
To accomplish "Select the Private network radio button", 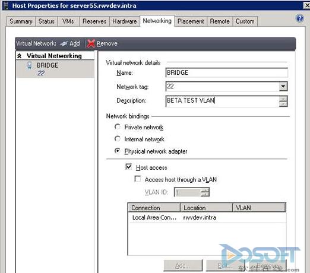I will click(118, 126).
